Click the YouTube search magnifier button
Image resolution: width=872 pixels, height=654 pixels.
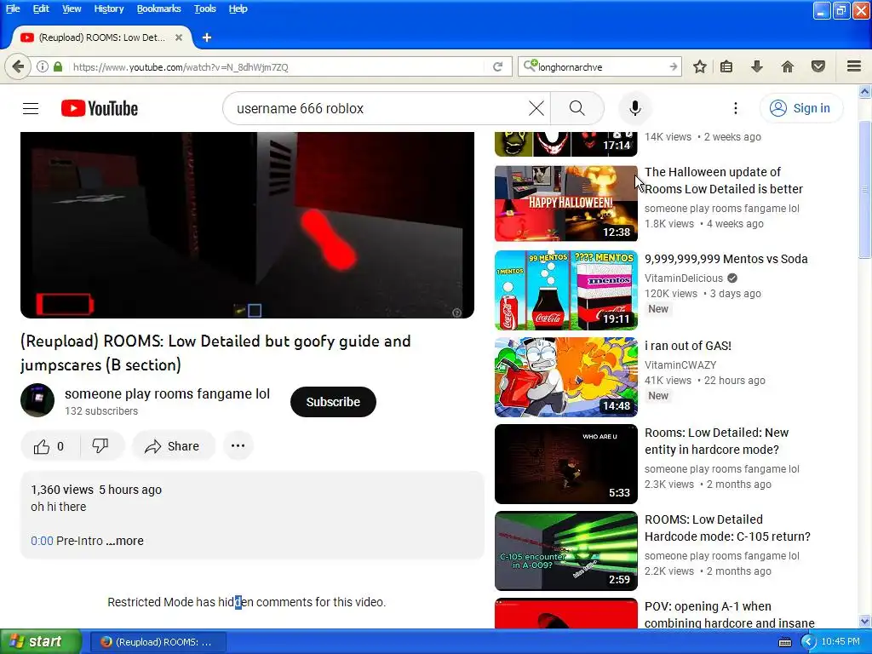(577, 108)
